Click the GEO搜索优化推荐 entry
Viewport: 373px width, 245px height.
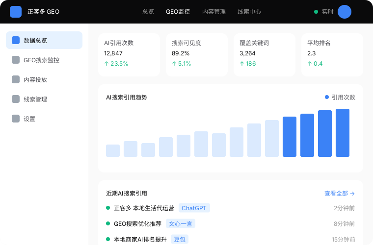coord(137,224)
